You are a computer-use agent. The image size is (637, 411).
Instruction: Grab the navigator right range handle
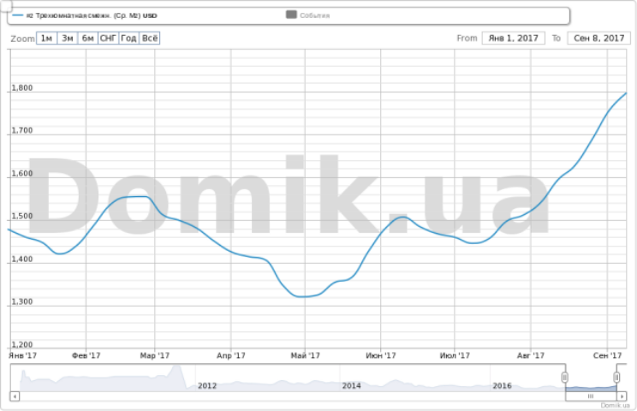[616, 378]
